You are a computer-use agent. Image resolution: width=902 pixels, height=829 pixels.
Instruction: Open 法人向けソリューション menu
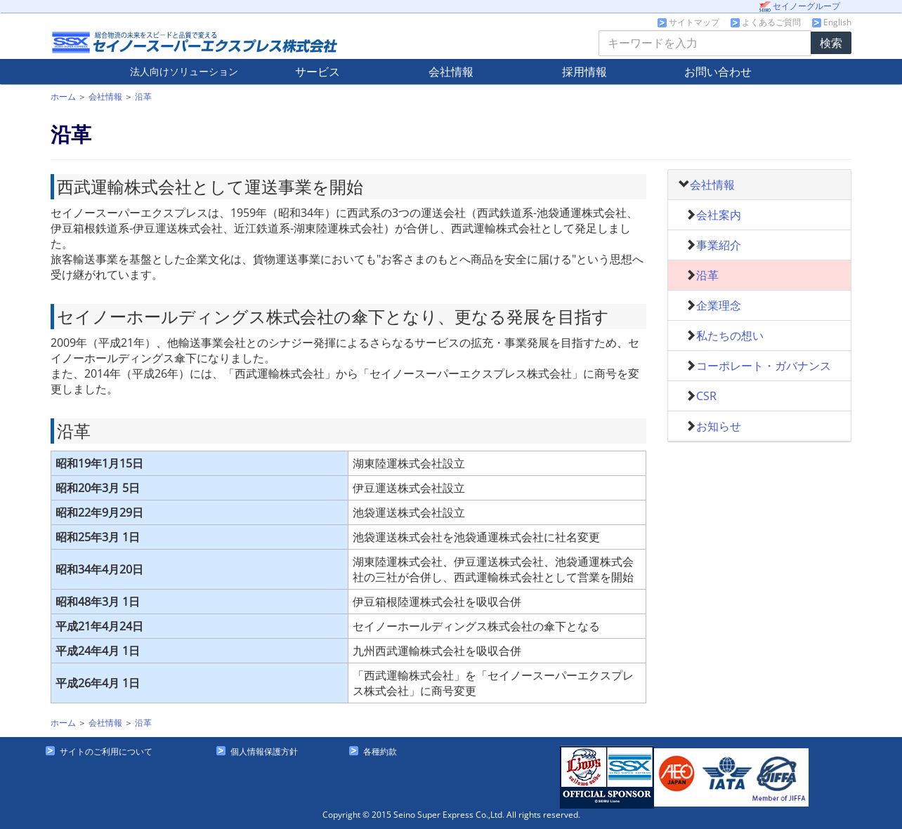pyautogui.click(x=184, y=72)
